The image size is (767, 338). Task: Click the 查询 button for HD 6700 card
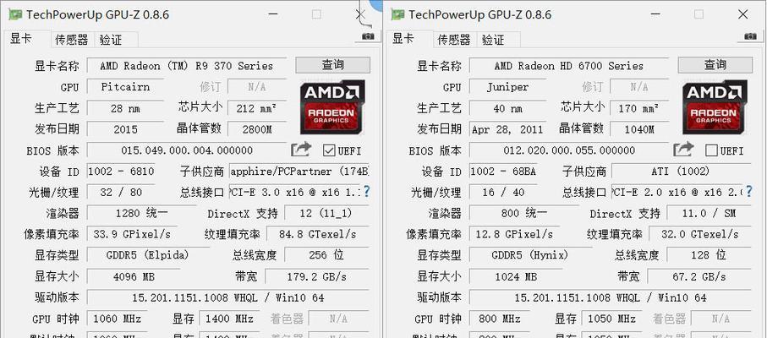point(715,65)
